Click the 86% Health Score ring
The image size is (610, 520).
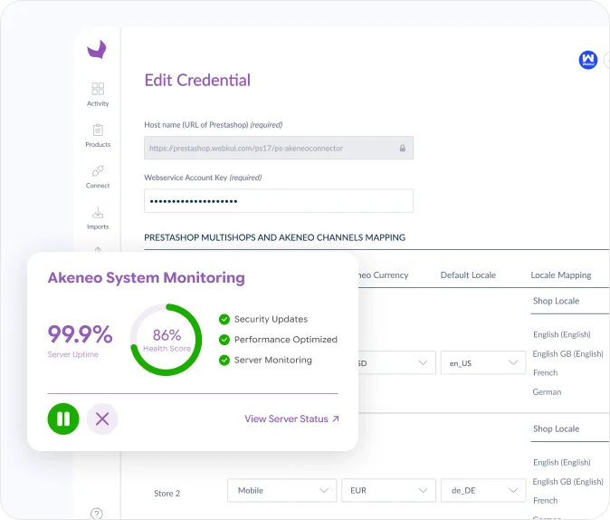click(167, 340)
